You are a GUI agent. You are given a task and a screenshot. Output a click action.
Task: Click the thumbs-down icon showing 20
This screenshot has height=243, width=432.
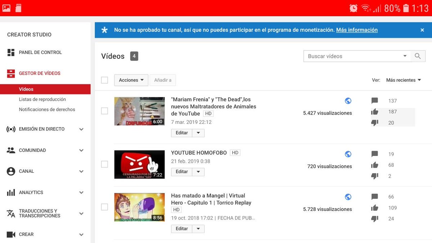(375, 123)
